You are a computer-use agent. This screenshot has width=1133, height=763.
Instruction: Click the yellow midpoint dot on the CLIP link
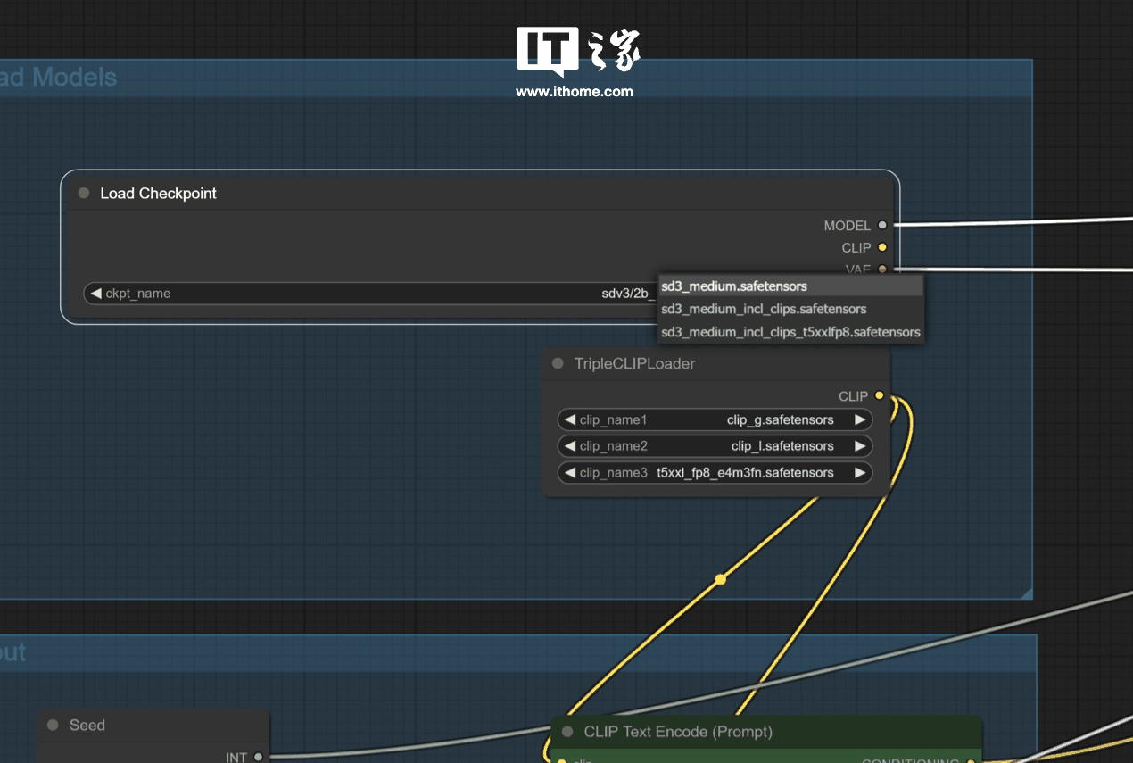point(720,579)
